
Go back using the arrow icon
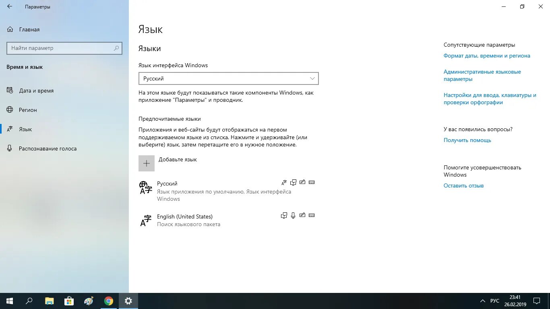click(10, 7)
